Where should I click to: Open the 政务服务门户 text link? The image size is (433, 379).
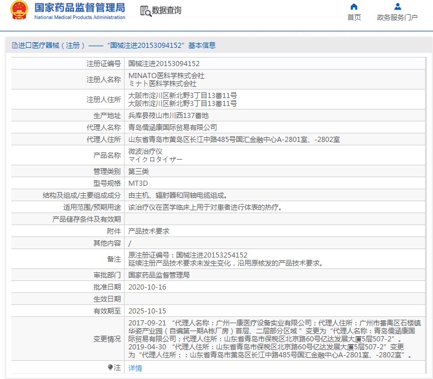pos(397,18)
